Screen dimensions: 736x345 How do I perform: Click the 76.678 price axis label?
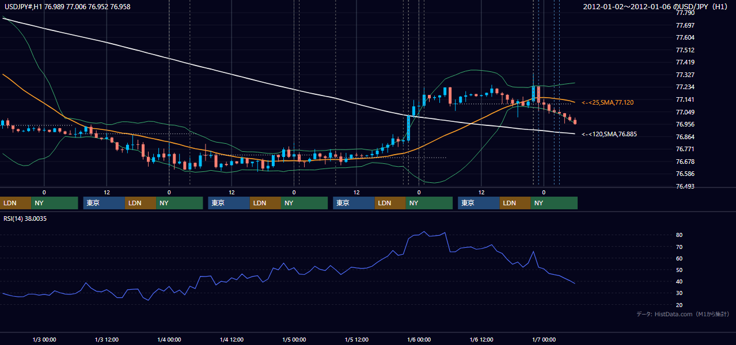pos(685,162)
